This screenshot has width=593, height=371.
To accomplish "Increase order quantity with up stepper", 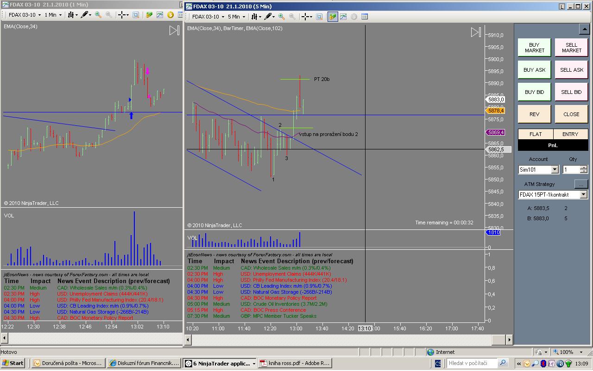I will click(584, 168).
